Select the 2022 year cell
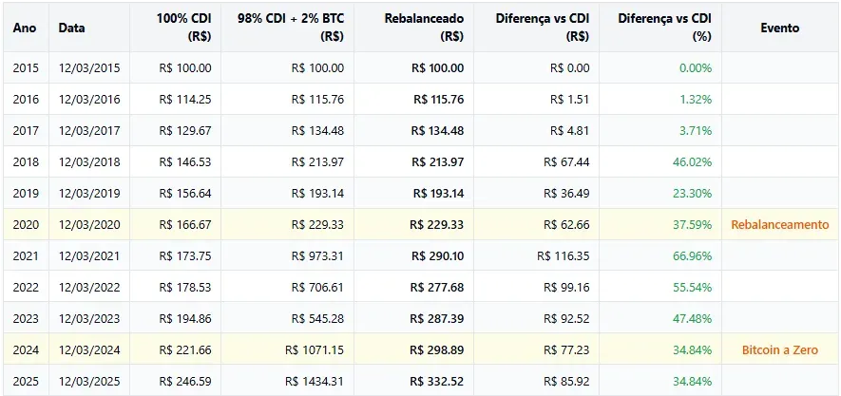The width and height of the screenshot is (841, 396). tap(27, 287)
